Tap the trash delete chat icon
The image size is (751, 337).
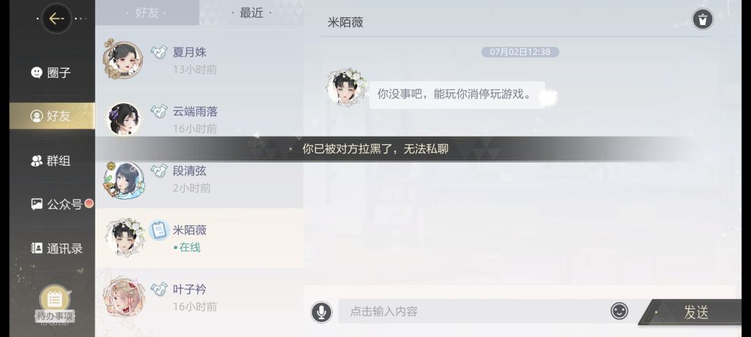point(702,19)
